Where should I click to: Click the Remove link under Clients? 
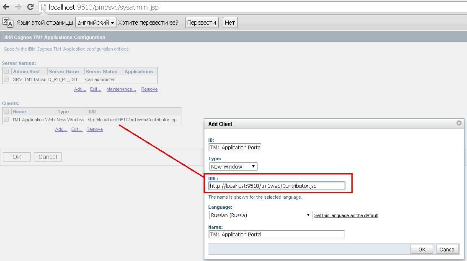(94, 129)
